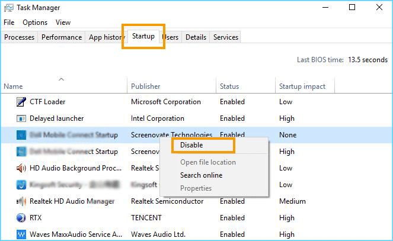Screen dimensions: 393x241
Task: Choose Disable in the context menu
Action: click(x=191, y=145)
